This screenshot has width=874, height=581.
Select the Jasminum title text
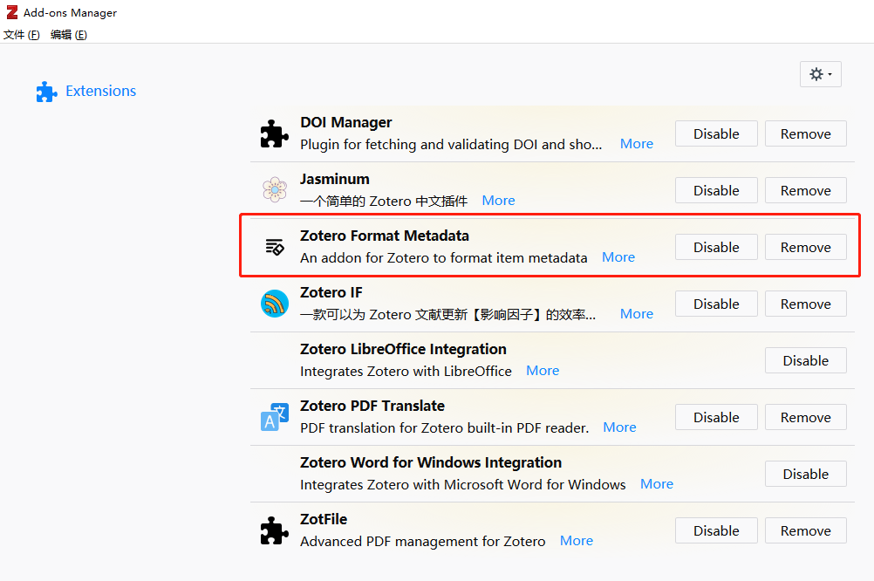tap(334, 179)
